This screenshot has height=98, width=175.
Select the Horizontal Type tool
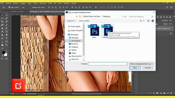pyautogui.click(x=7, y=38)
